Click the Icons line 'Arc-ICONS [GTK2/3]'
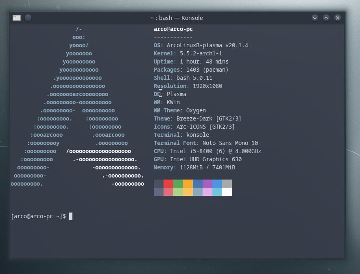Image resolution: width=360 pixels, height=274 pixels. point(205,127)
